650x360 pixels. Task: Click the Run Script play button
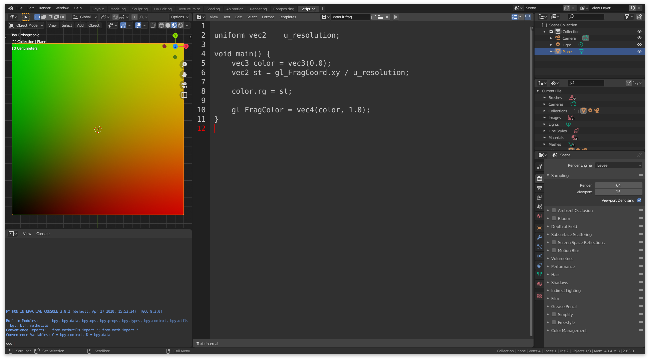click(396, 17)
